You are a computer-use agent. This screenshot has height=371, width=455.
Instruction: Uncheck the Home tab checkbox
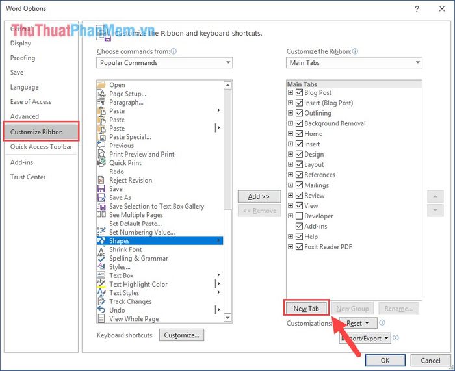(299, 134)
